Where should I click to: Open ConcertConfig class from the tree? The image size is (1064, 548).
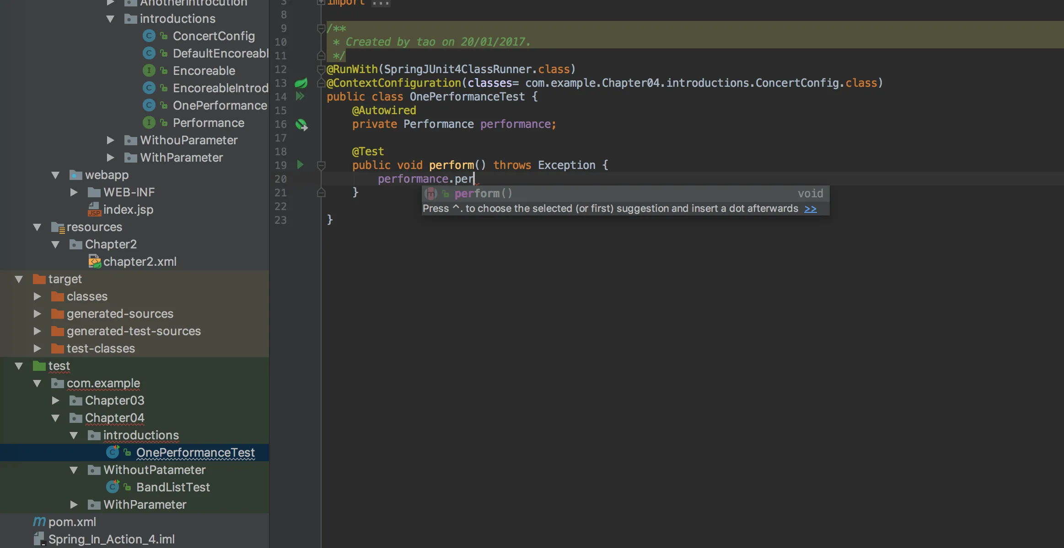214,36
